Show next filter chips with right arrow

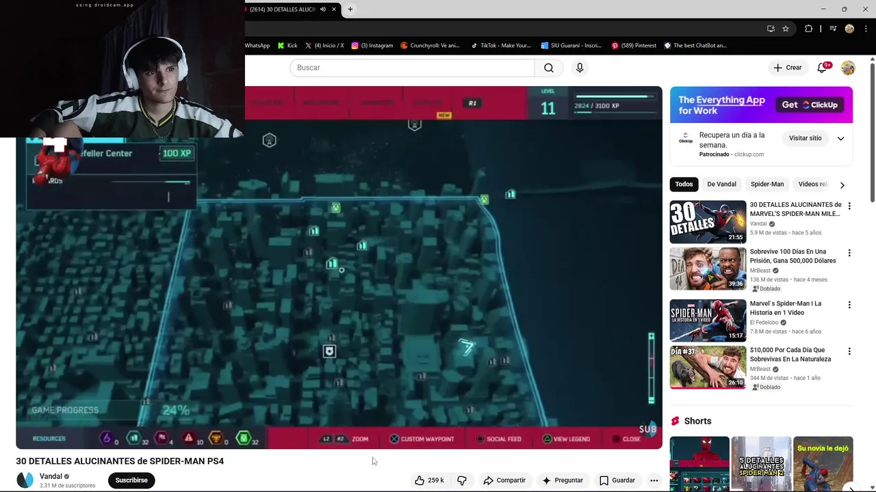pyautogui.click(x=842, y=185)
